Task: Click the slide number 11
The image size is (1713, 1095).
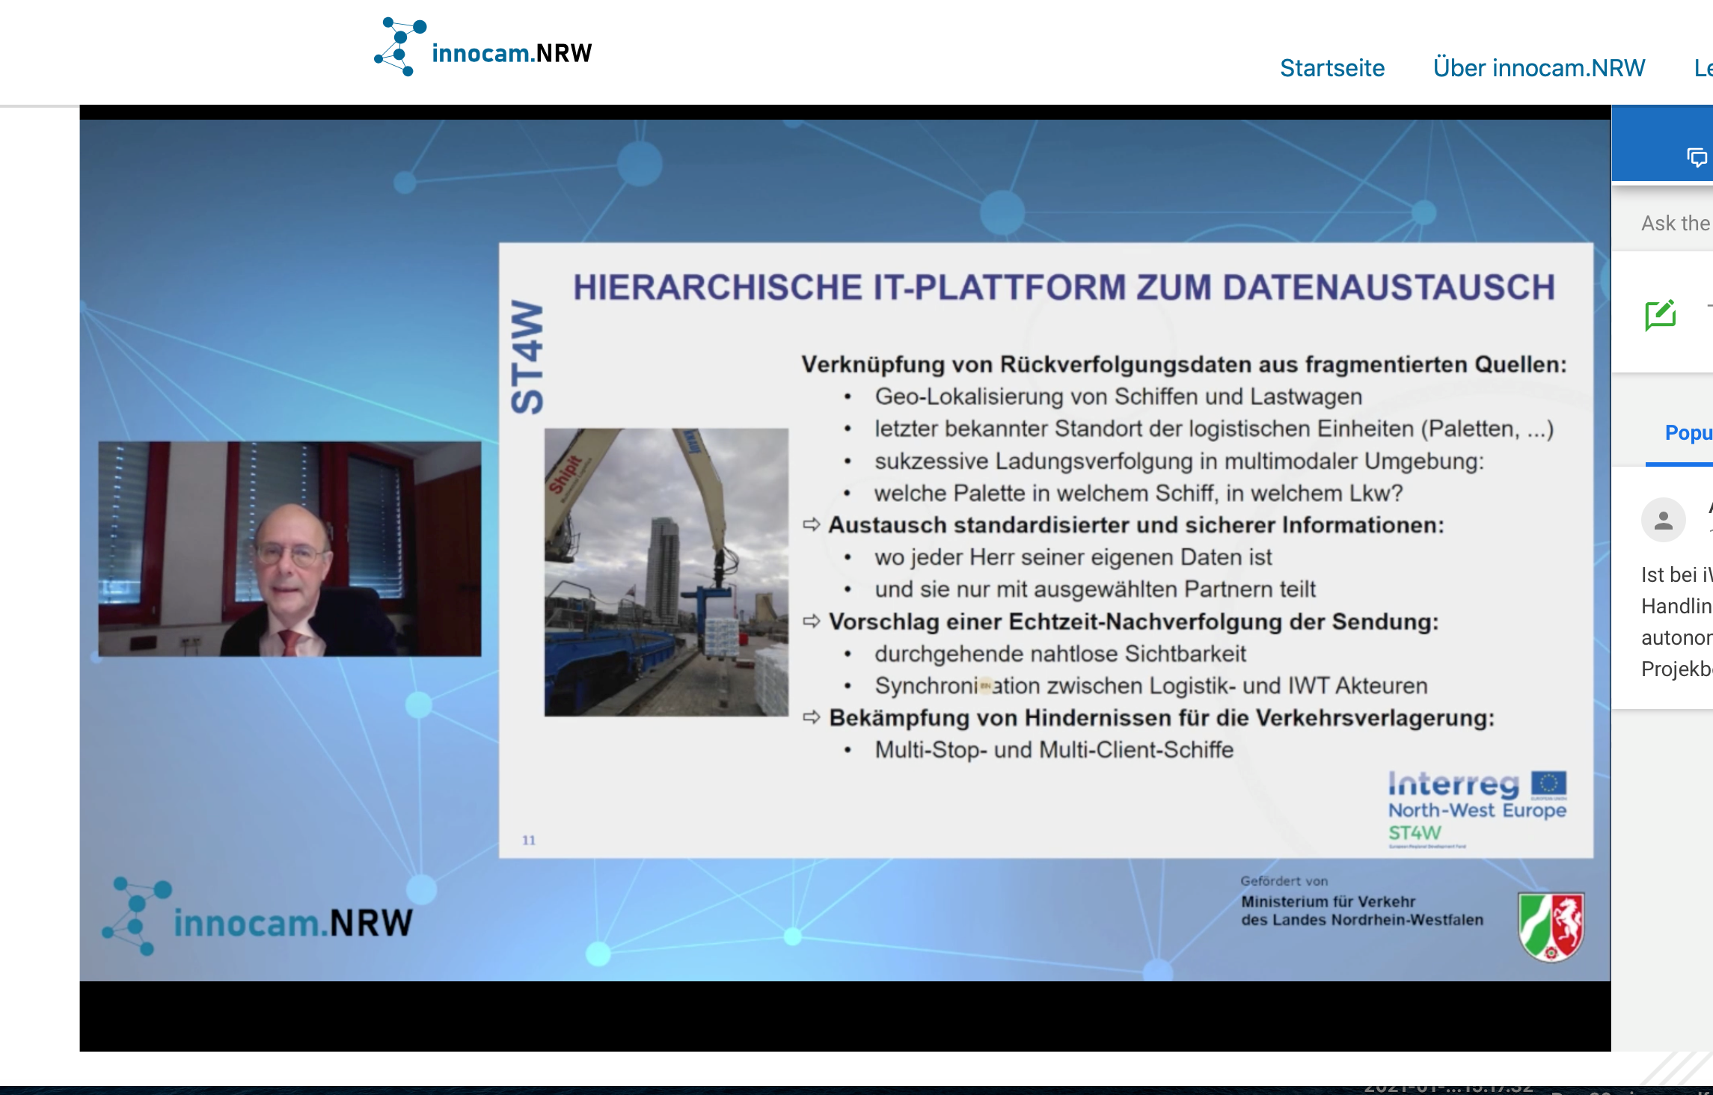Action: pos(529,840)
